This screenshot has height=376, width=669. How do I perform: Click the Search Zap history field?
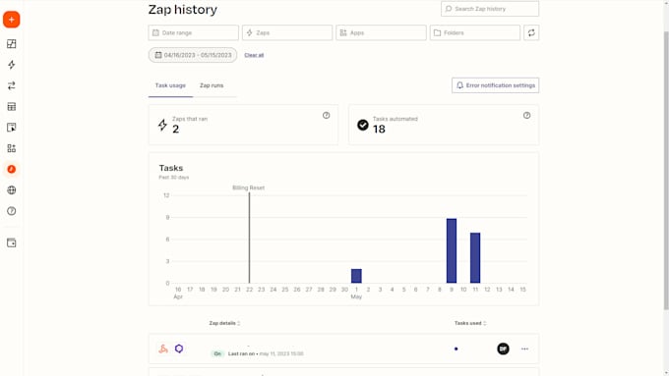coord(490,9)
